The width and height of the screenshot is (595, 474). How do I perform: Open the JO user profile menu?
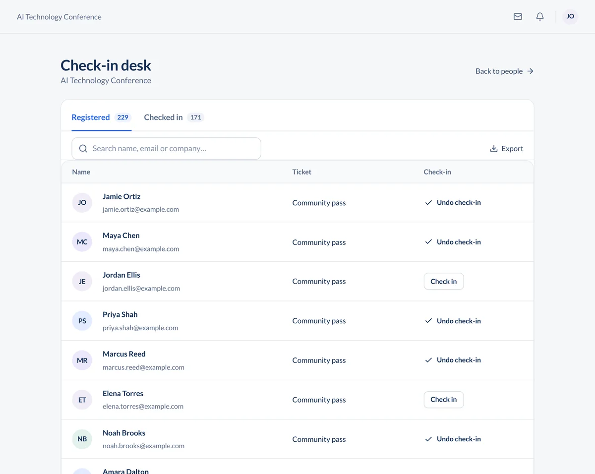point(570,17)
